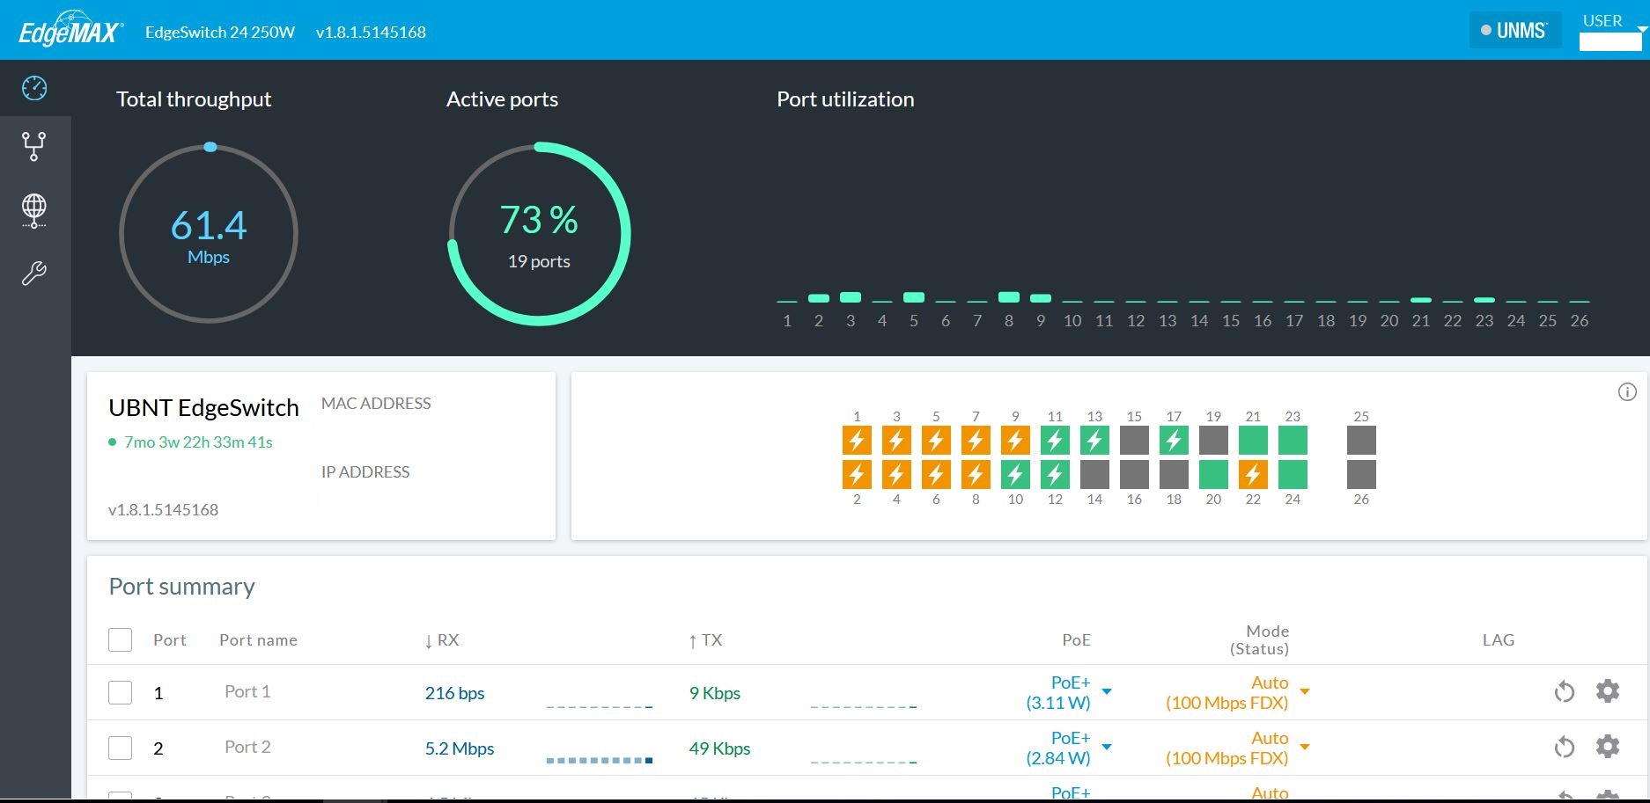This screenshot has width=1650, height=803.
Task: Click the UNMS button
Action: tap(1514, 31)
